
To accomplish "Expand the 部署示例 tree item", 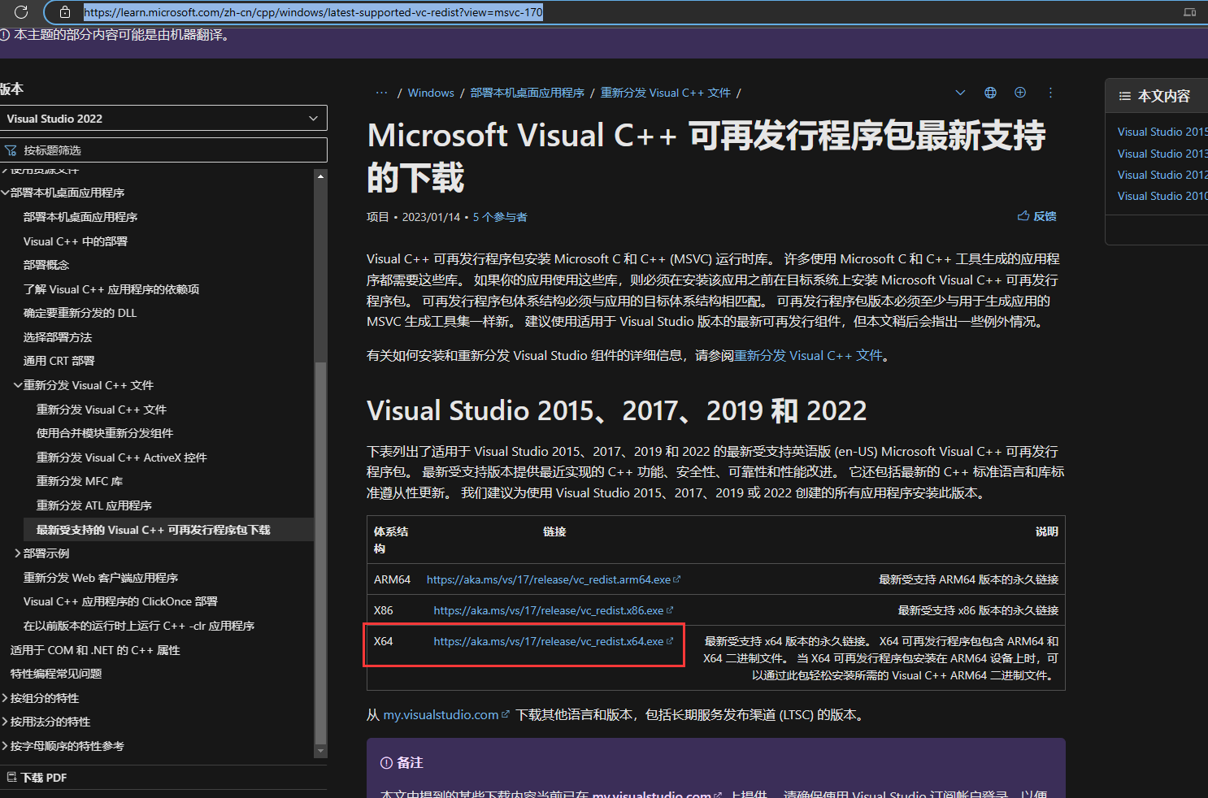I will (x=16, y=553).
